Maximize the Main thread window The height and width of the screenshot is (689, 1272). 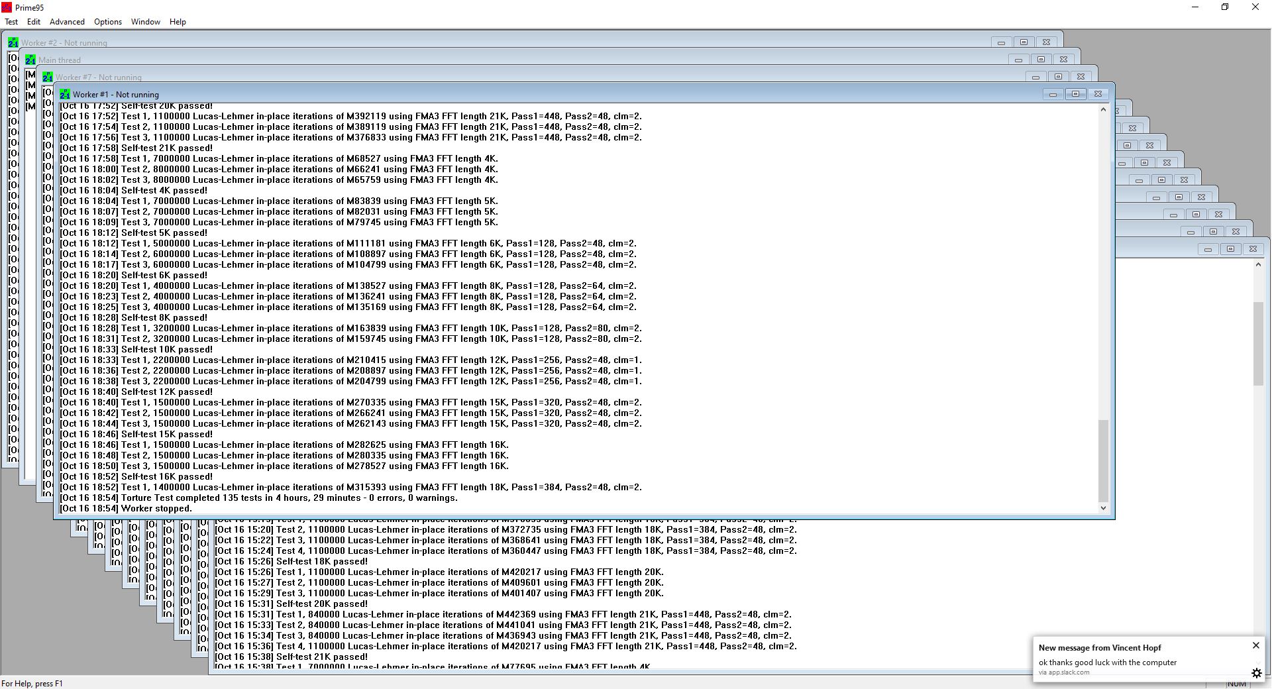coord(1041,60)
